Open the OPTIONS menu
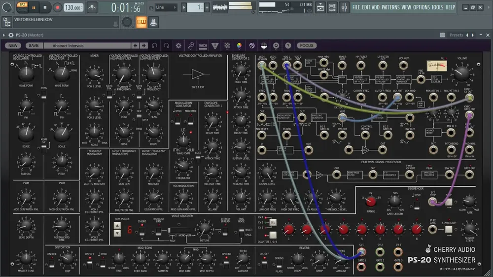Image resolution: width=493 pixels, height=277 pixels. point(421,7)
